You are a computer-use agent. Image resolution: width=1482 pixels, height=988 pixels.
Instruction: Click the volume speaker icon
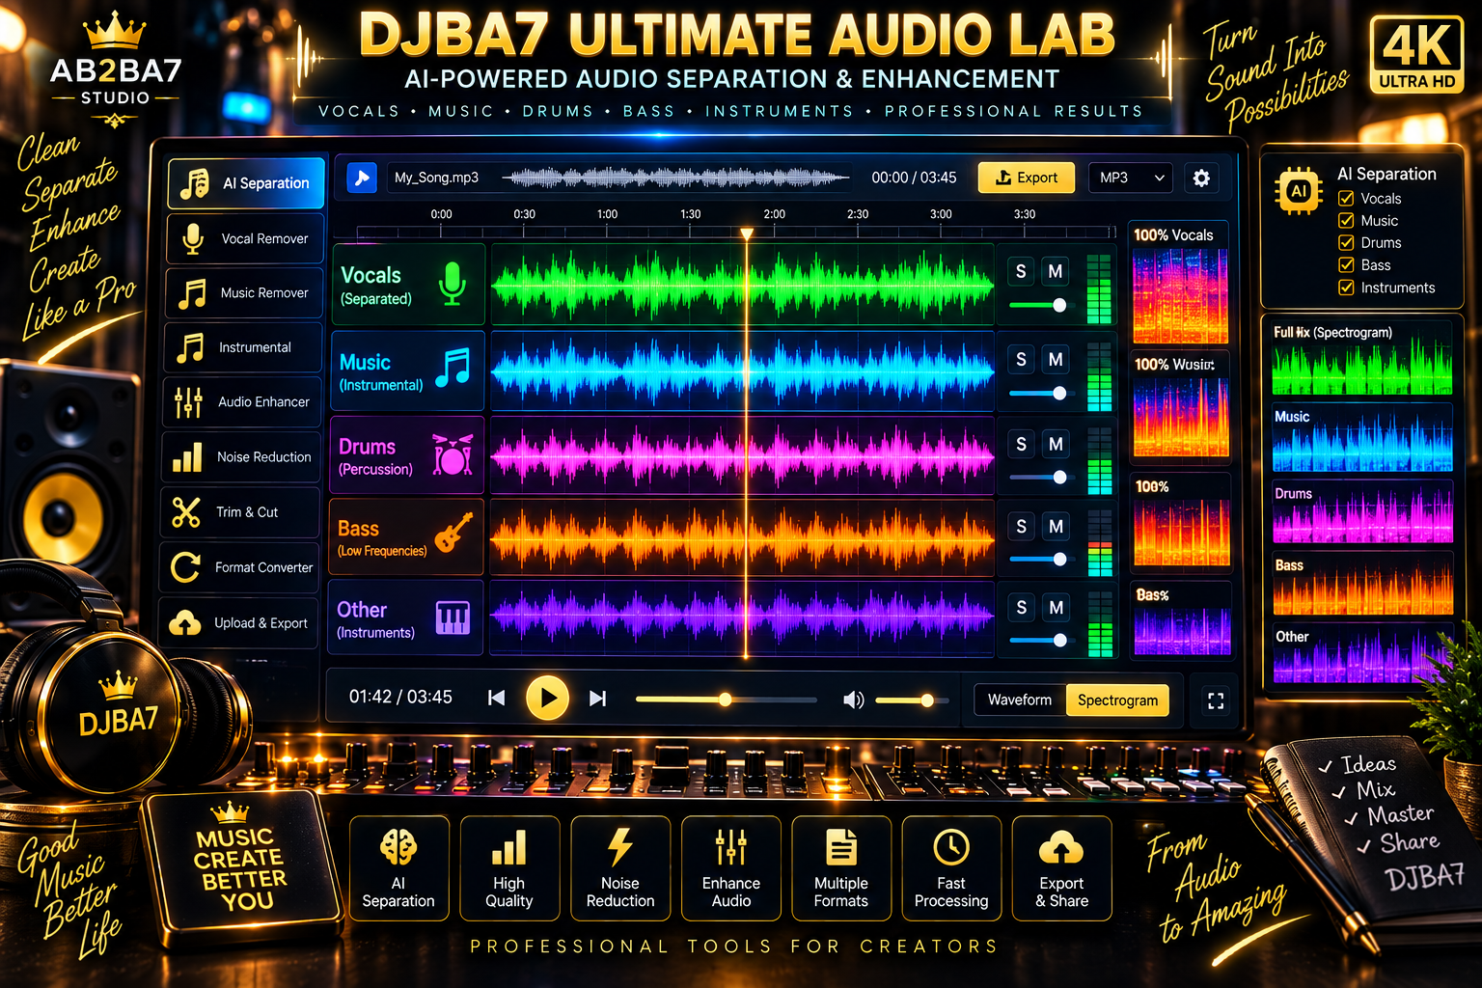[853, 700]
